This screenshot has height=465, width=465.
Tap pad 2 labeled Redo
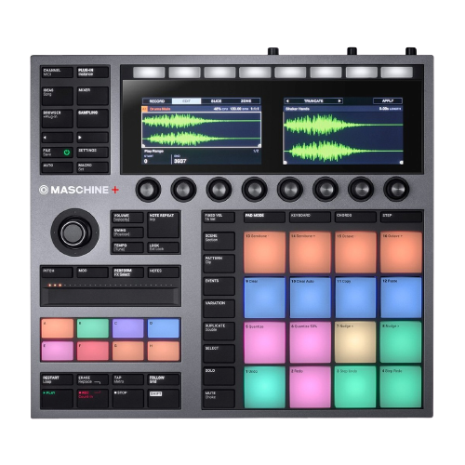click(x=310, y=387)
